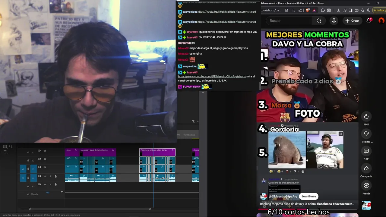The height and width of the screenshot is (217, 386).
Task: Hide V2 track output eye
Action: 45,159
